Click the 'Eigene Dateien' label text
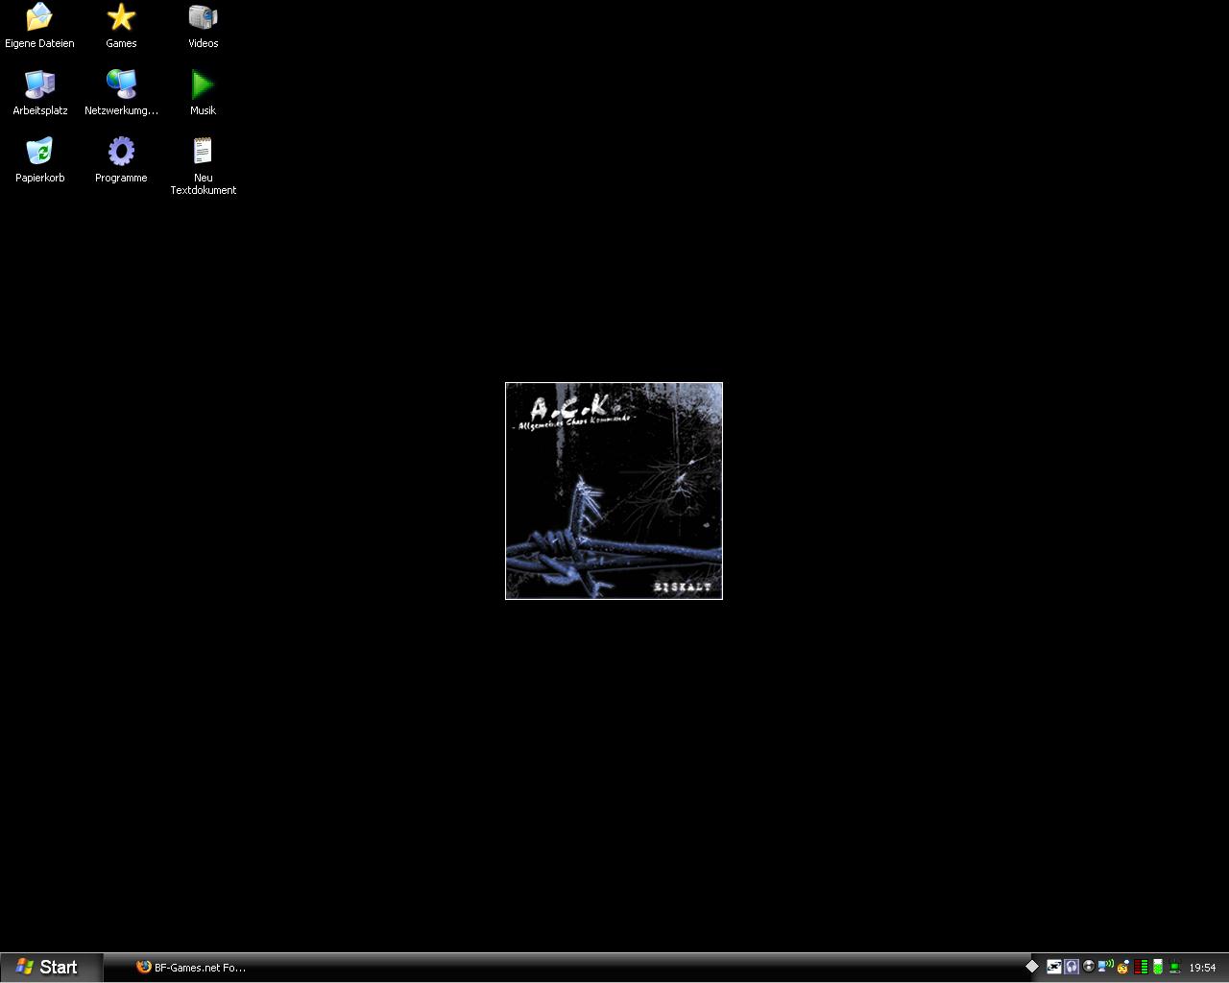The width and height of the screenshot is (1229, 983). coord(39,43)
